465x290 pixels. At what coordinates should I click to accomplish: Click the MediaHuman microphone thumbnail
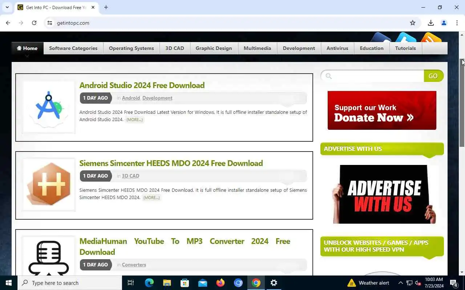click(49, 256)
